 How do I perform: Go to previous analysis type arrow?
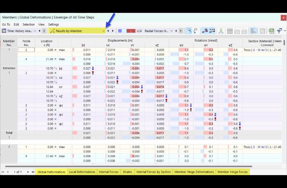click(x=40, y=31)
